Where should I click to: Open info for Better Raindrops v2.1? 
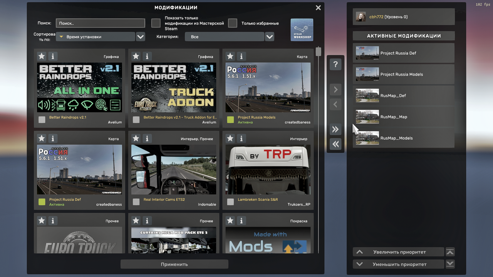tap(53, 56)
